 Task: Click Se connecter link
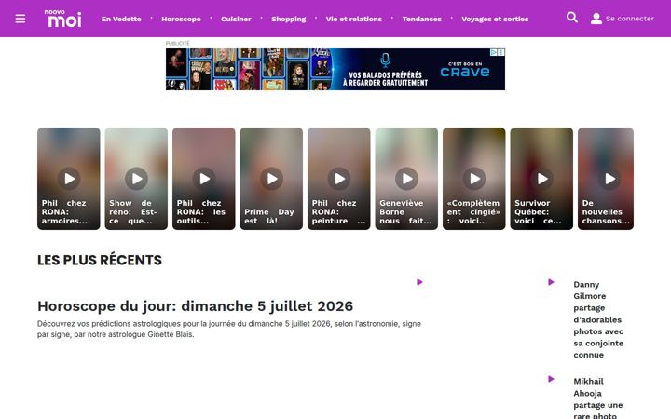point(629,19)
